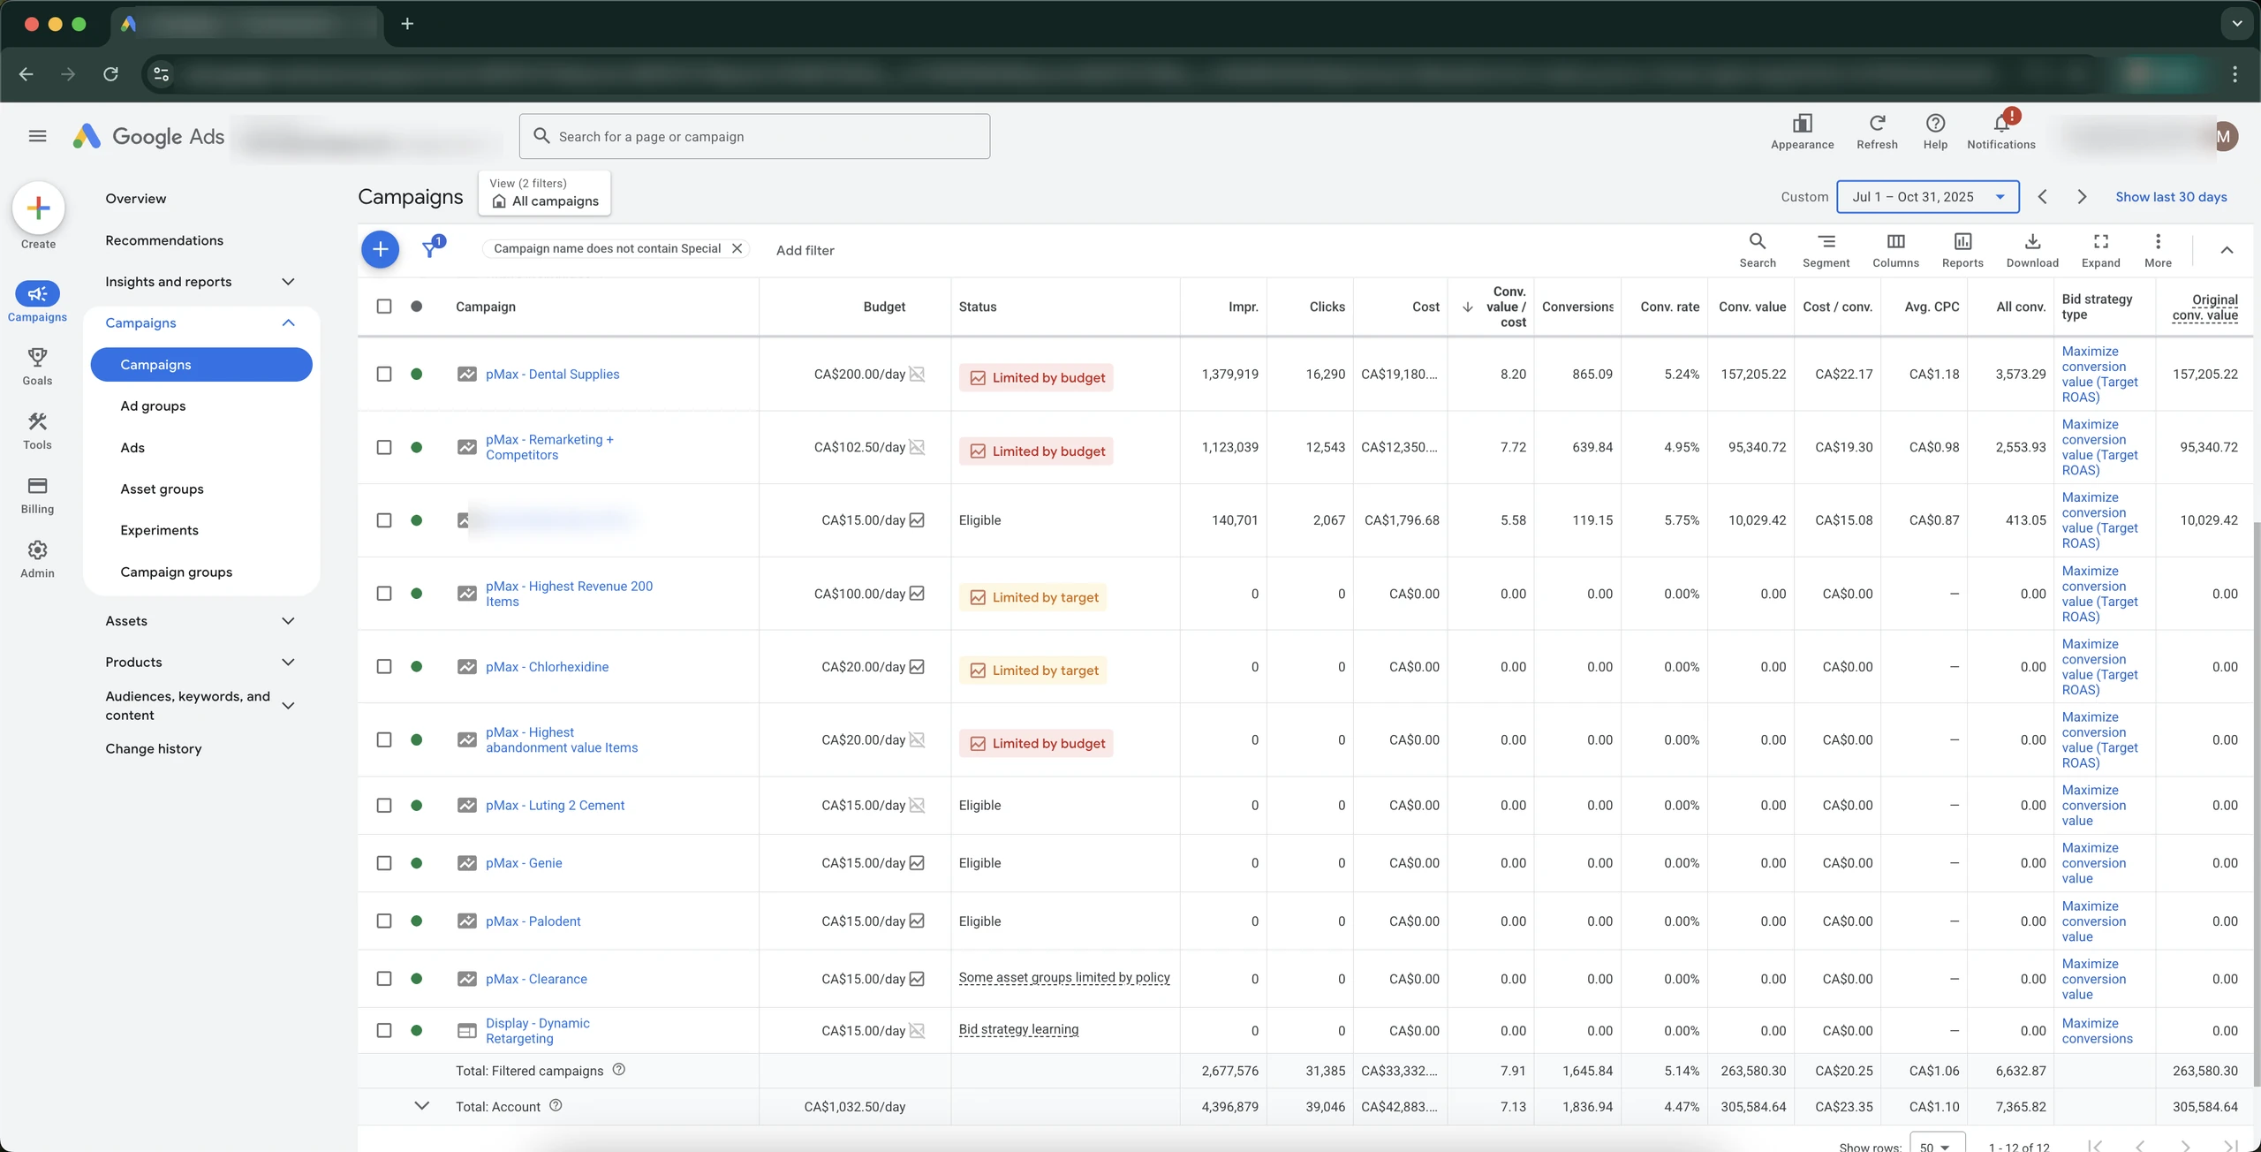
Task: Expand the Total: Account row
Action: 422,1106
